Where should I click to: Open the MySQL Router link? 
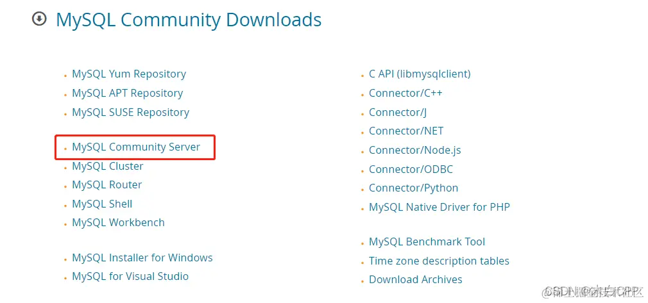(x=107, y=185)
